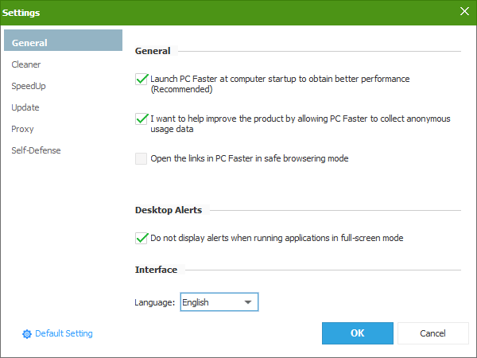The image size is (477, 358).
Task: Open the Language combo box showing English
Action: (219, 302)
